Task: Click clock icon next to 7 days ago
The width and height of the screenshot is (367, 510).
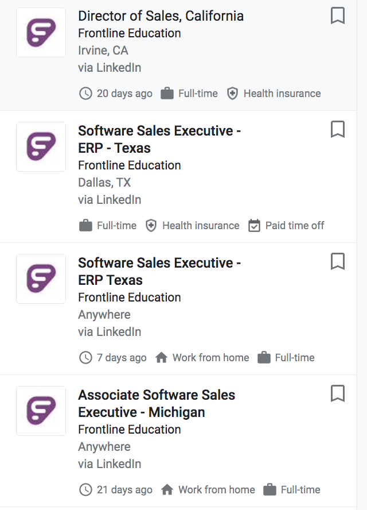Action: click(x=86, y=358)
